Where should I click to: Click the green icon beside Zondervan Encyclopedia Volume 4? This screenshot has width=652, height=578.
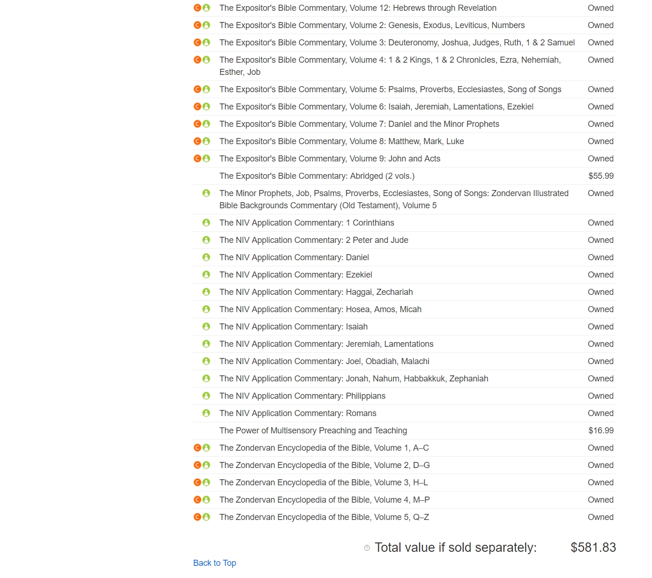point(206,500)
